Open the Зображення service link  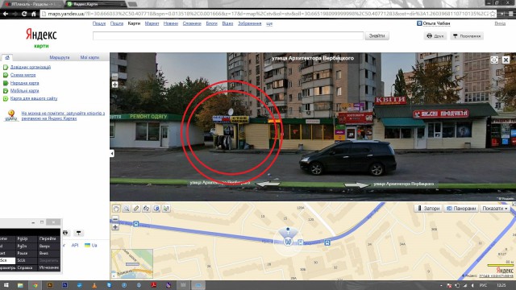pyautogui.click(x=249, y=23)
